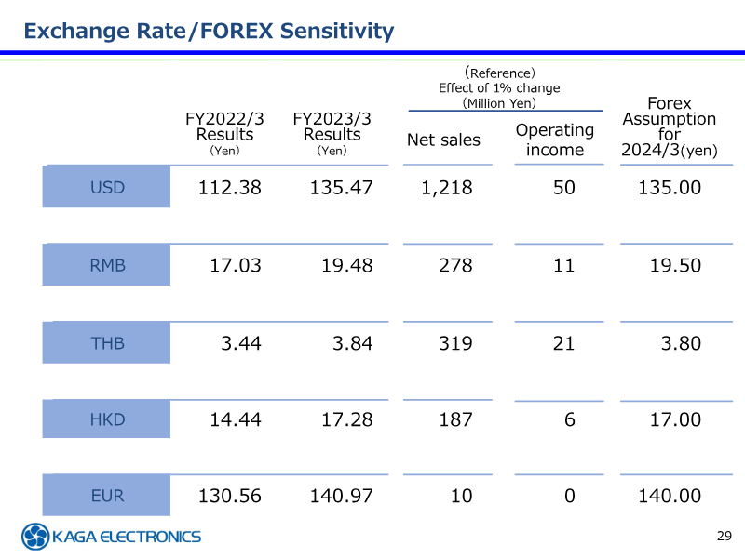Select the USD currency label cell
The image size is (745, 558).
point(107,188)
